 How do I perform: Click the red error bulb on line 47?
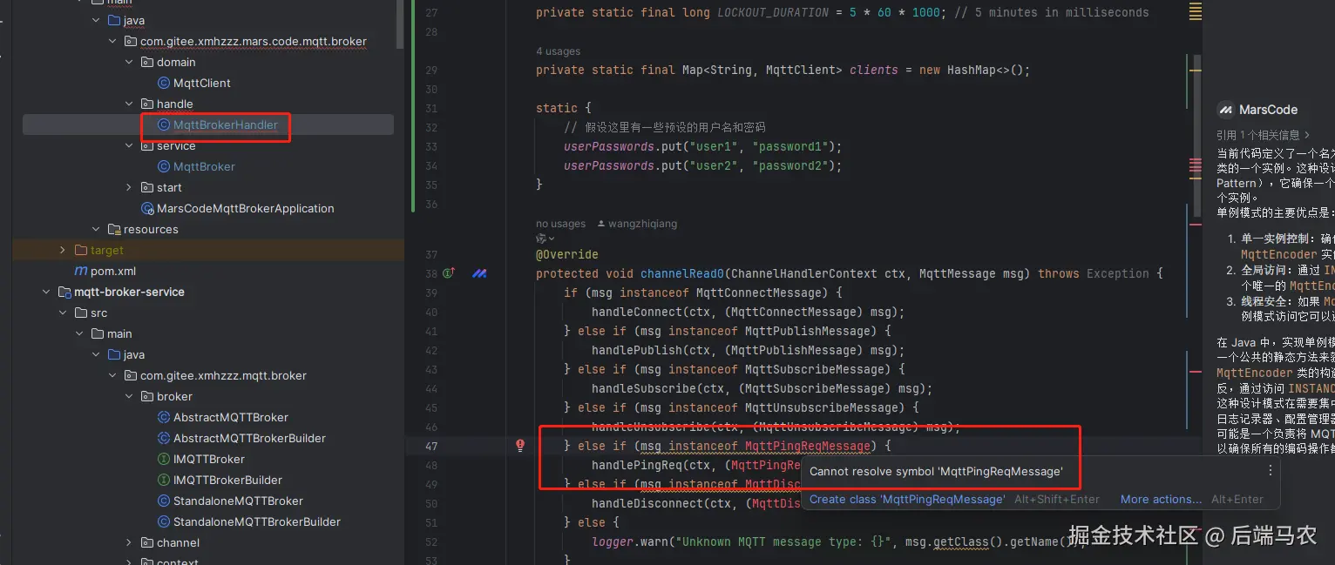(x=520, y=445)
